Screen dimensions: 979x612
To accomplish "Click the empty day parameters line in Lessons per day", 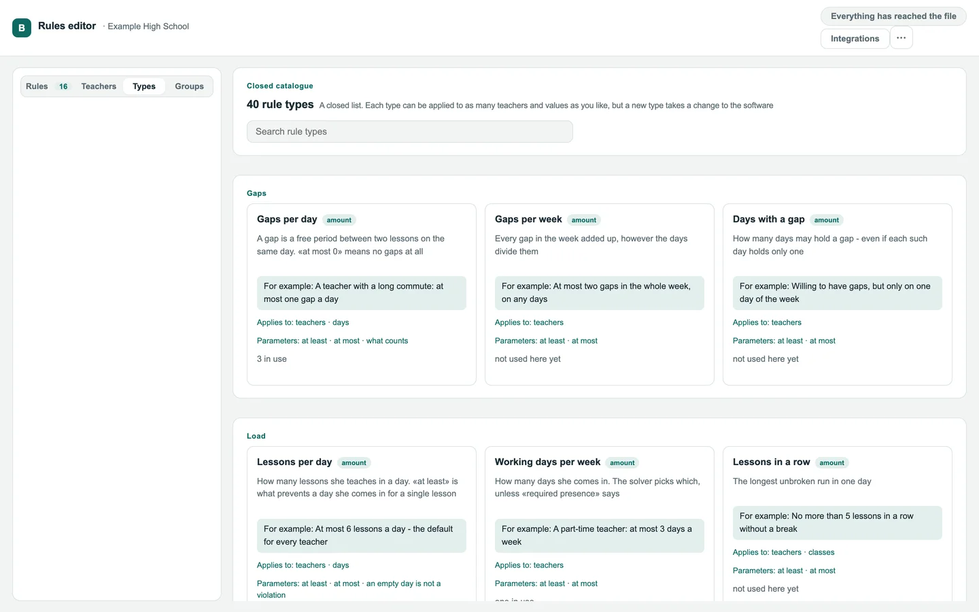I will (349, 589).
